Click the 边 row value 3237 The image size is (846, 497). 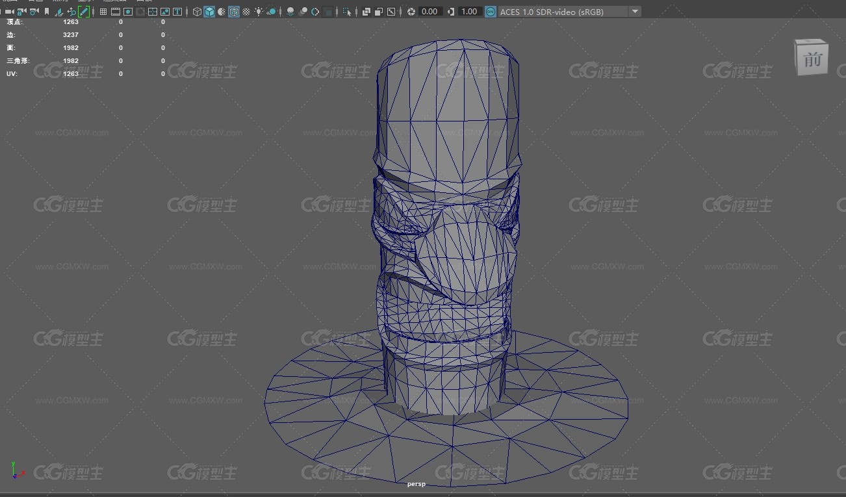(71, 35)
